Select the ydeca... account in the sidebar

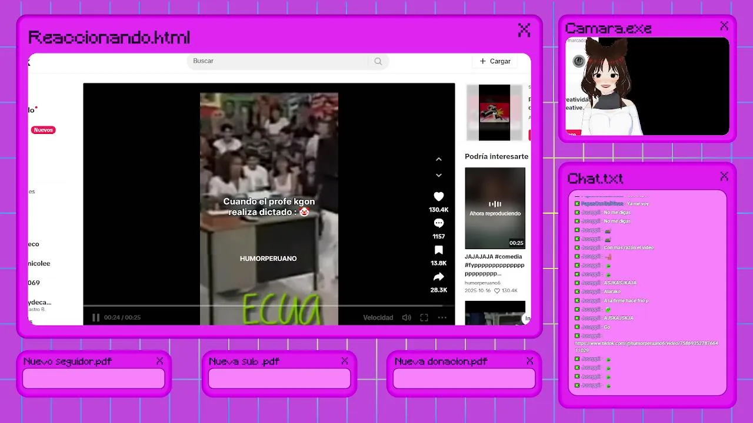[x=40, y=303]
